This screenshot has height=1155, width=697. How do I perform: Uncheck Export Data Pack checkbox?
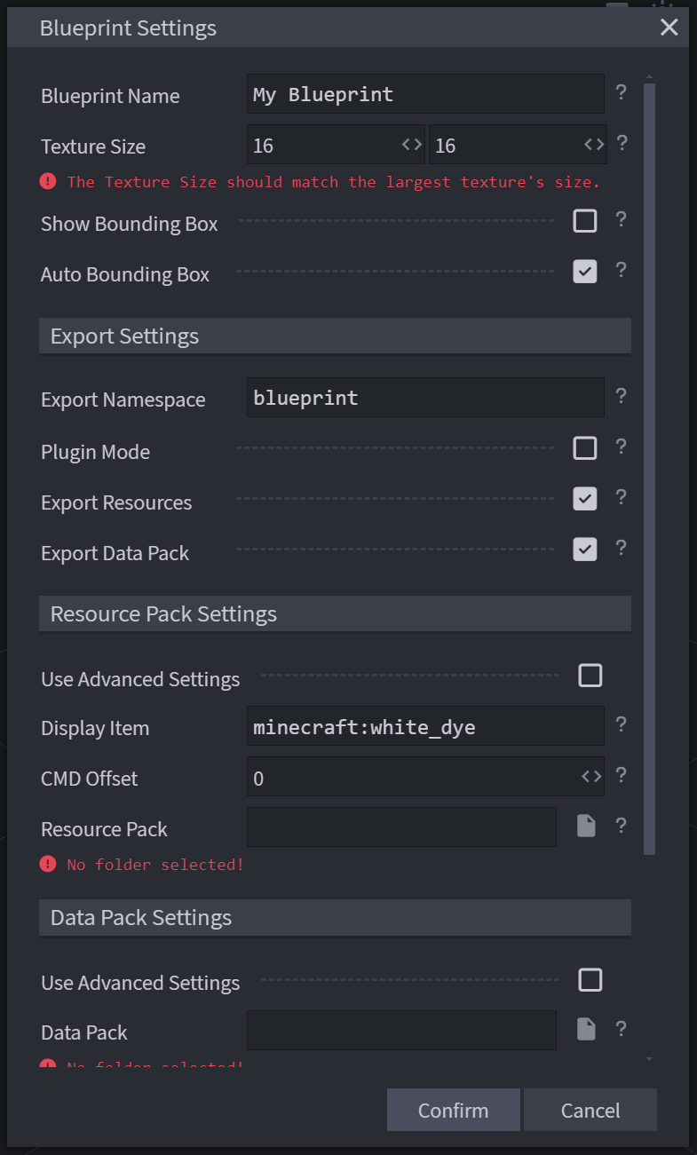pos(585,550)
